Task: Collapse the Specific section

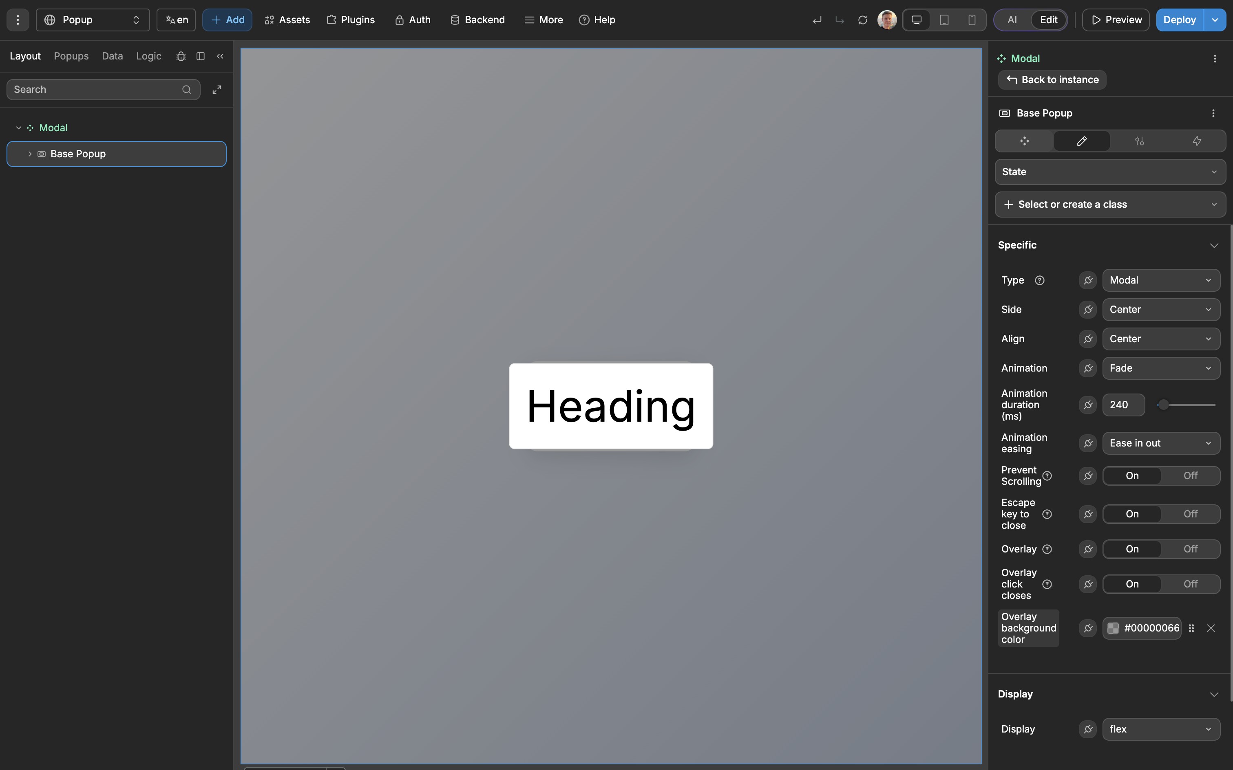Action: point(1214,245)
